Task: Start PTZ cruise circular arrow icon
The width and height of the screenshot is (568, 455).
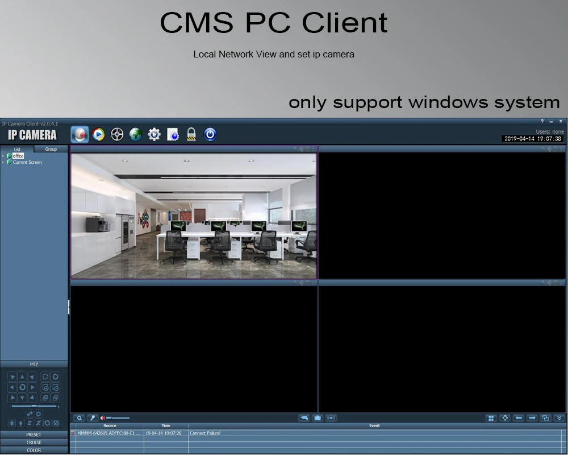Action: (47, 423)
